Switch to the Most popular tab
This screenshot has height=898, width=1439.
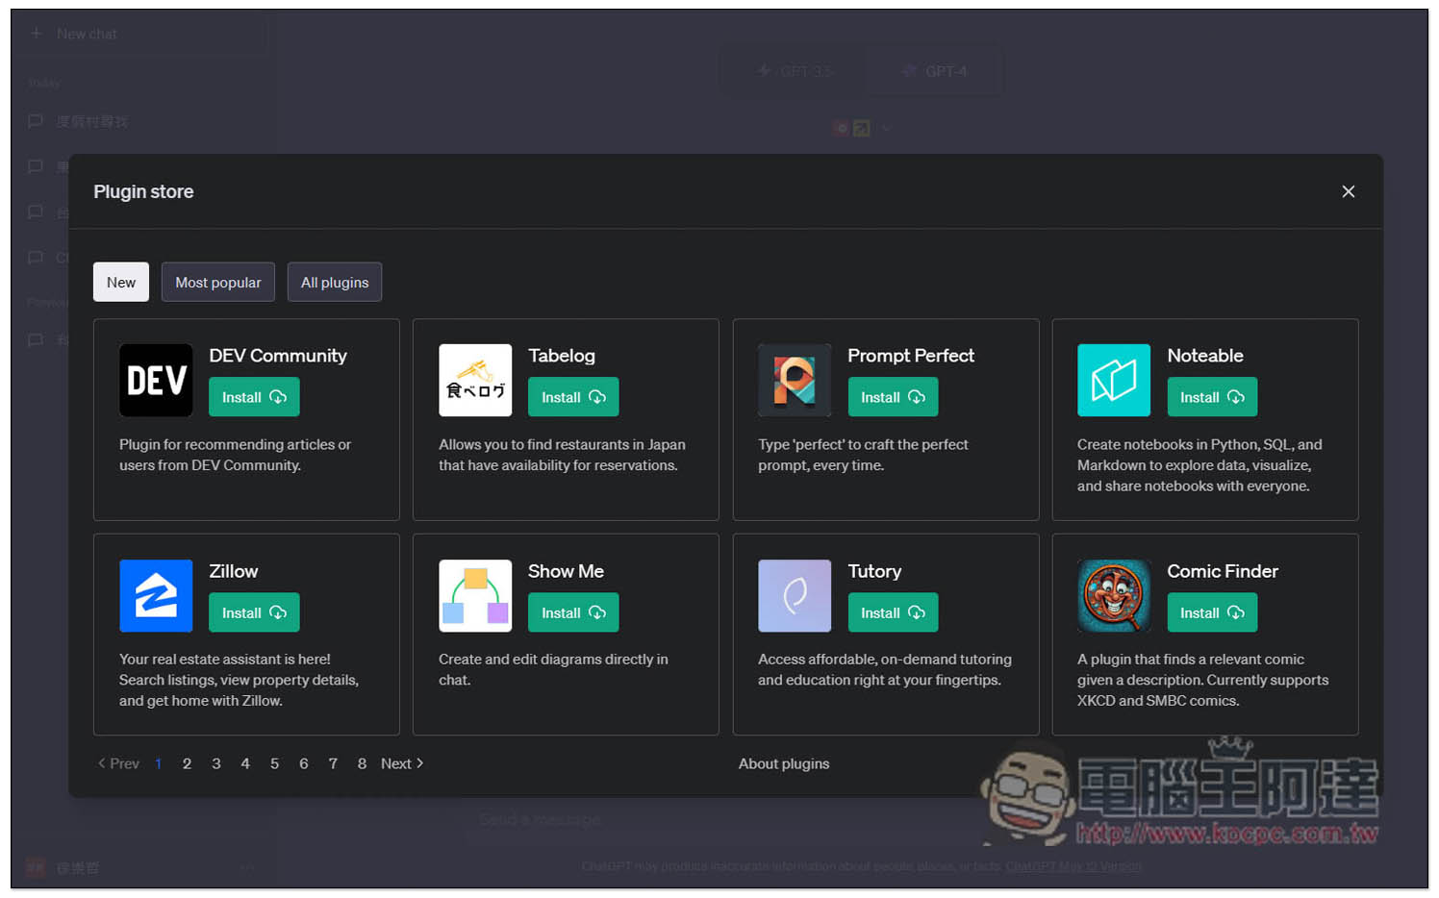click(x=218, y=283)
